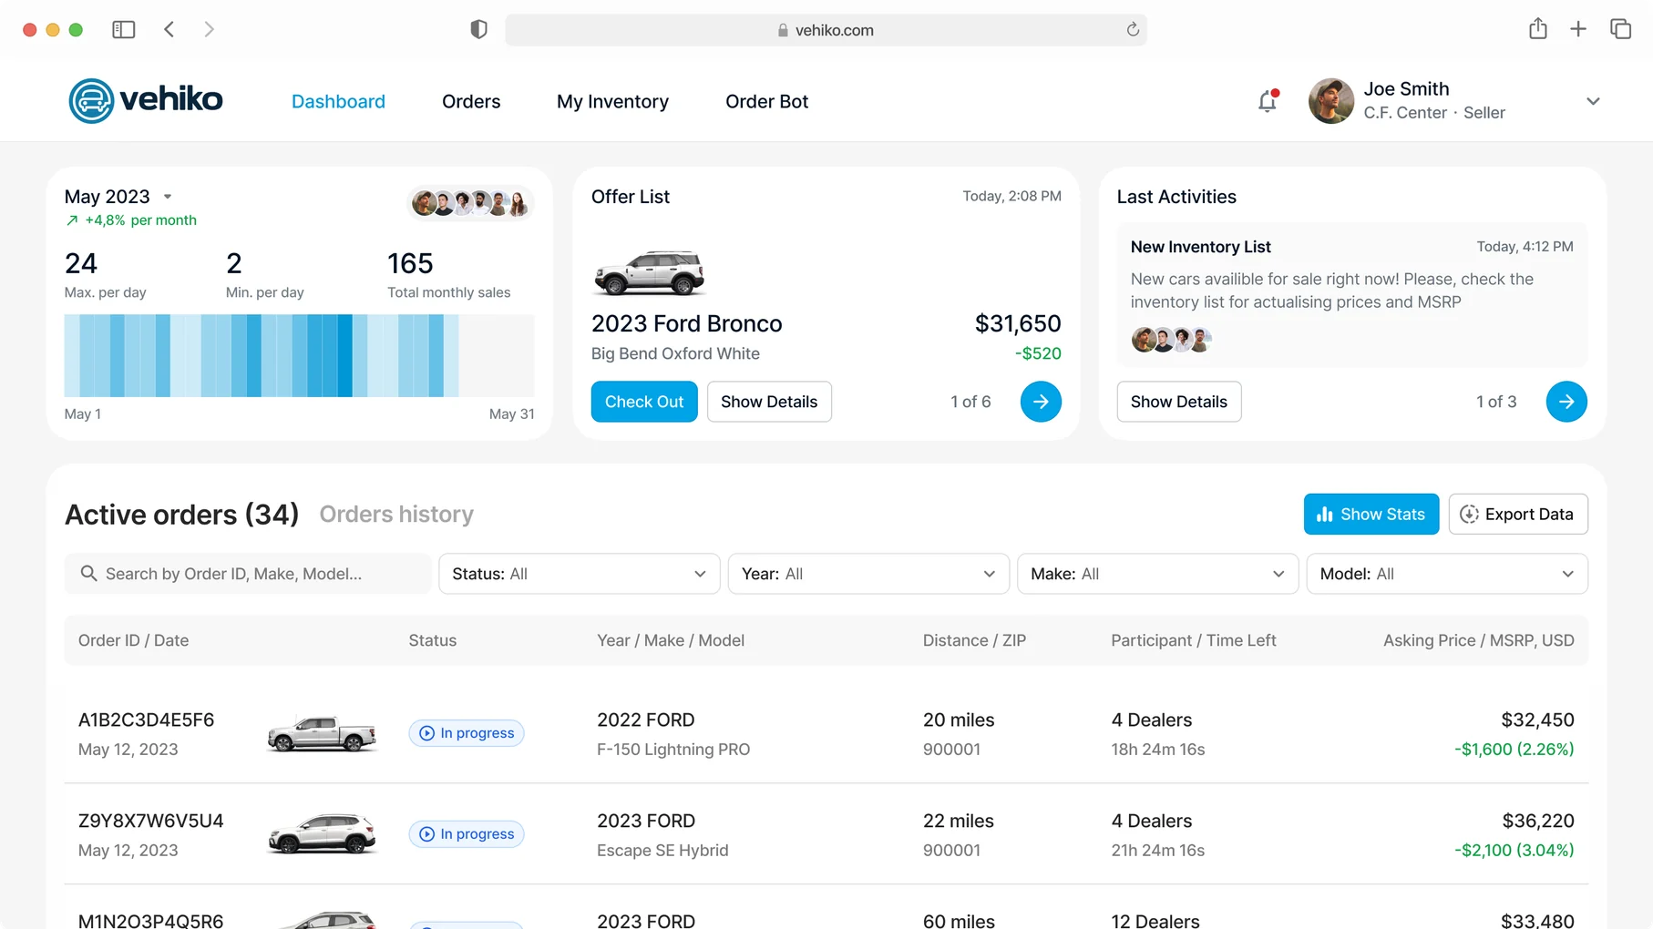Image resolution: width=1653 pixels, height=929 pixels.
Task: Open the browser share menu
Action: click(x=1538, y=29)
